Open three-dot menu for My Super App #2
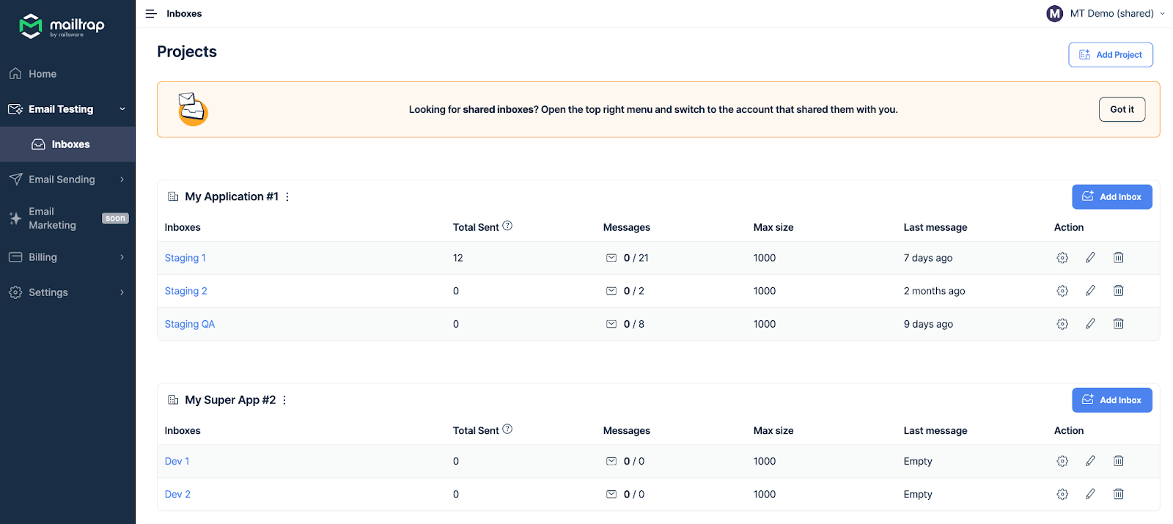The image size is (1173, 524). pyautogui.click(x=284, y=400)
